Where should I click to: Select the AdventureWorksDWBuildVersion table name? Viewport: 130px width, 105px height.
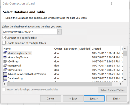pyautogui.click(x=27, y=74)
